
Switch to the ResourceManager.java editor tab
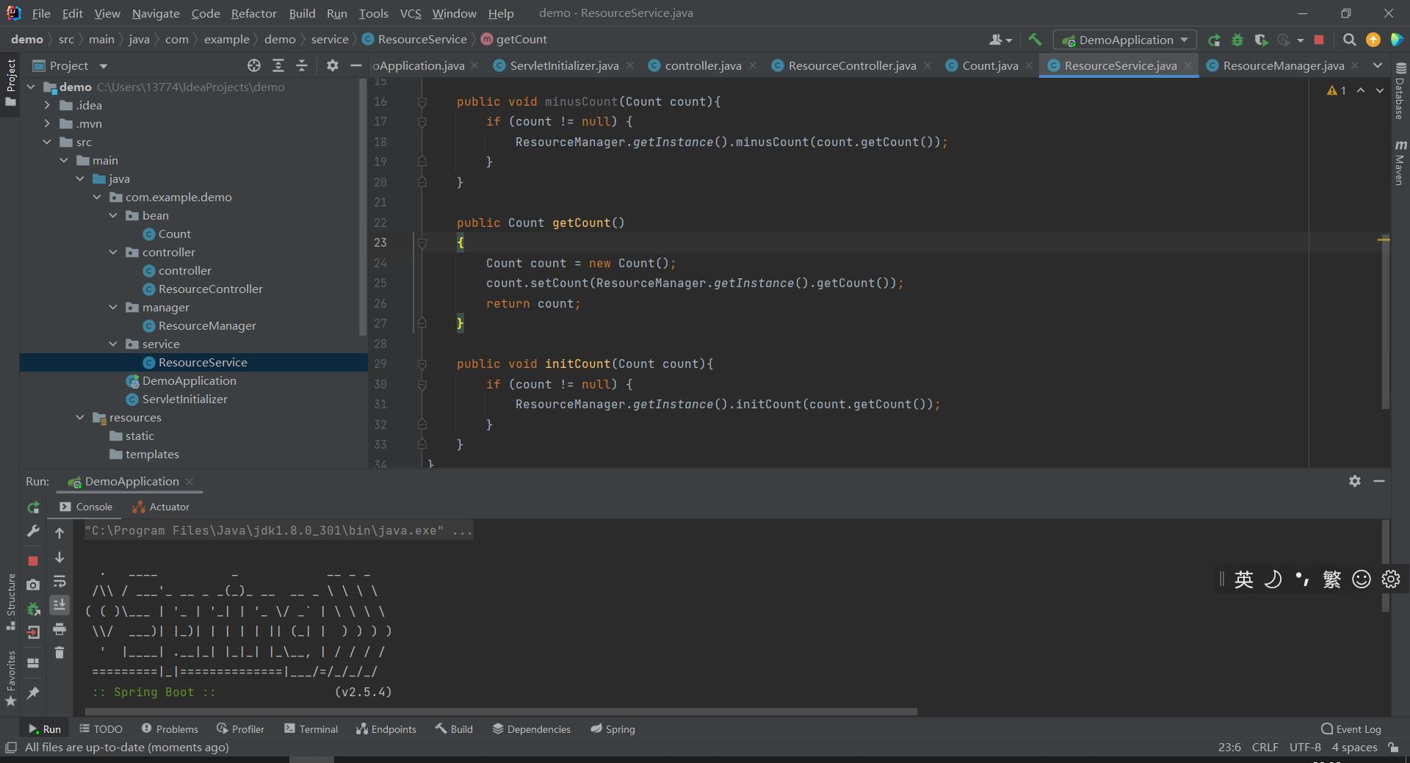coord(1283,65)
